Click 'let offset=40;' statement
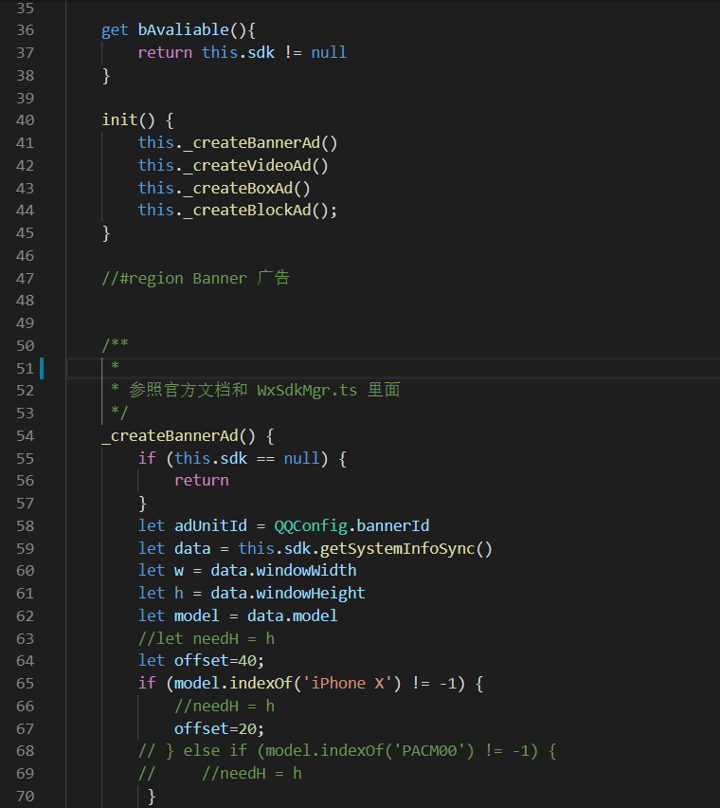Viewport: 720px width, 808px height. [x=201, y=661]
